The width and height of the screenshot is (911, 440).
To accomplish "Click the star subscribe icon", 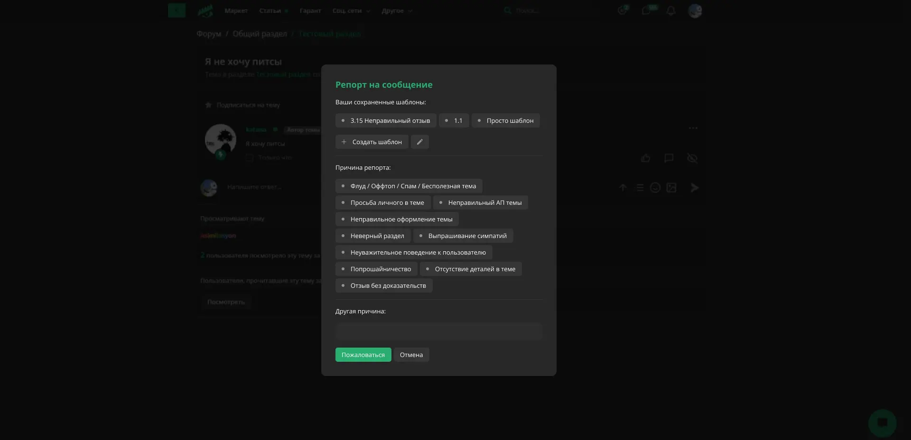I will click(x=208, y=105).
